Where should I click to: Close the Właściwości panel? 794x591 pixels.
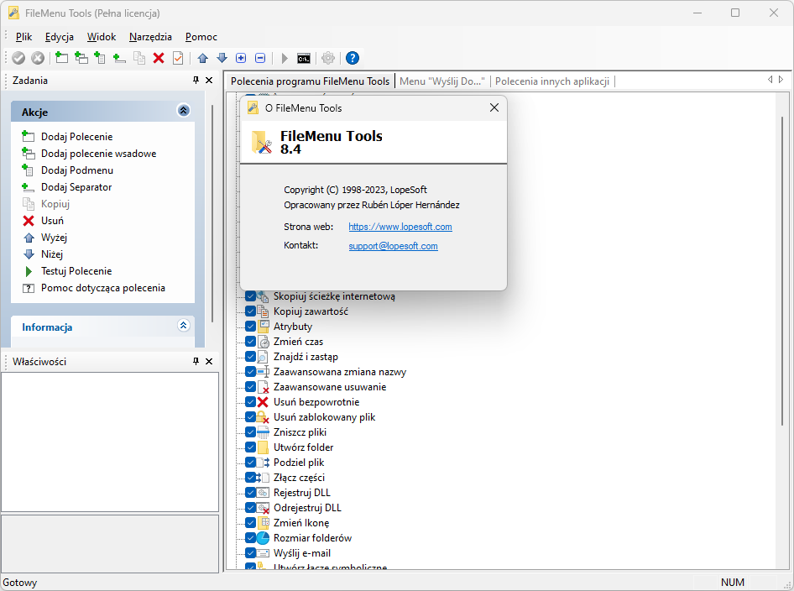pyautogui.click(x=209, y=361)
